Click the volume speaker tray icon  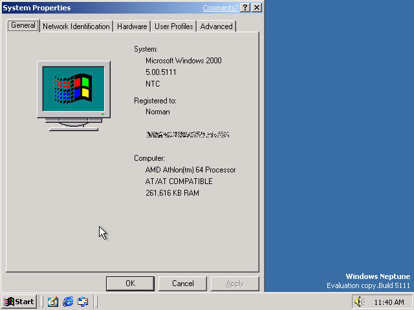click(x=359, y=302)
